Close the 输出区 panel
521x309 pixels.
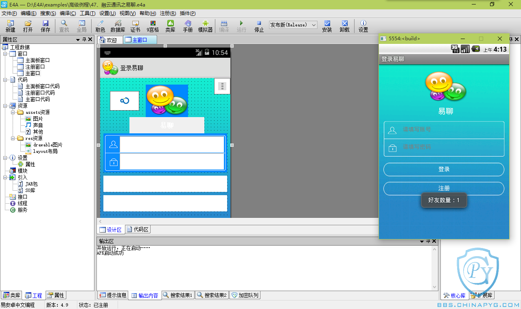pos(434,241)
